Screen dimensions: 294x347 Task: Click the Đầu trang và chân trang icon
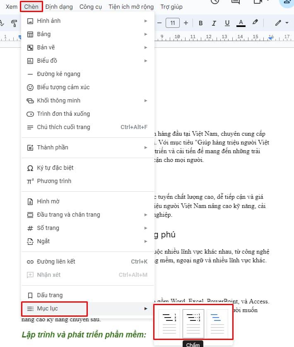pos(30,215)
